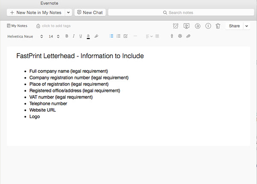The height and width of the screenshot is (184, 257).
Task: Click the 'Company registration number' bullet
Action: [x=79, y=77]
